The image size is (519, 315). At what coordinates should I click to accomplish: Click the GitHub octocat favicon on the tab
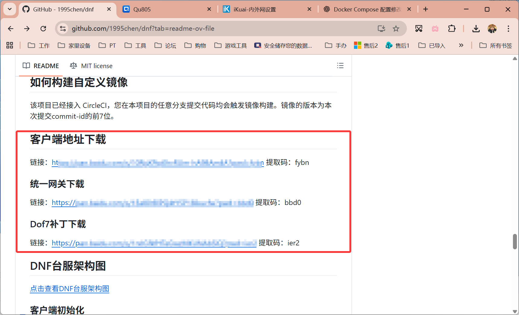point(26,9)
